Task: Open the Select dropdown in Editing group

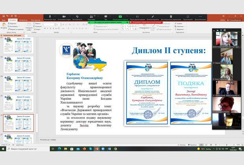Action: pyautogui.click(x=180, y=29)
